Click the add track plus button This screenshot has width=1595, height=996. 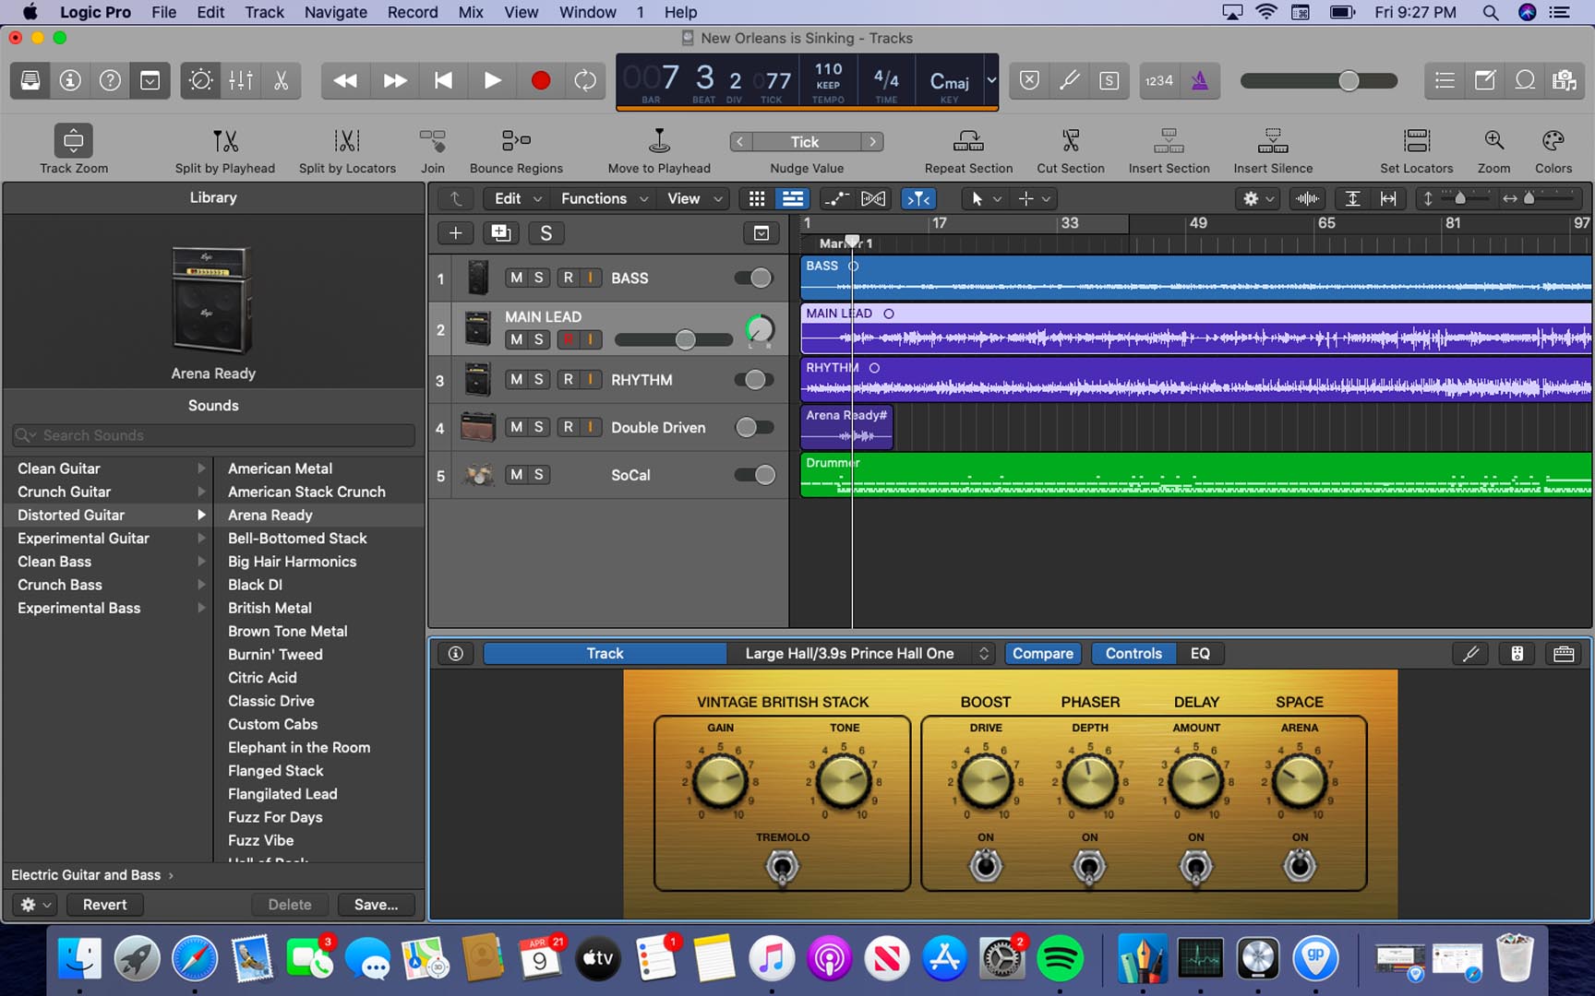coord(455,233)
